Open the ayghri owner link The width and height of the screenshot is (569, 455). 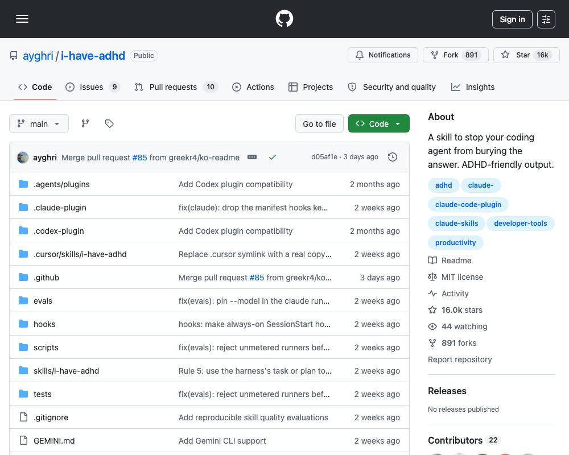click(x=38, y=56)
